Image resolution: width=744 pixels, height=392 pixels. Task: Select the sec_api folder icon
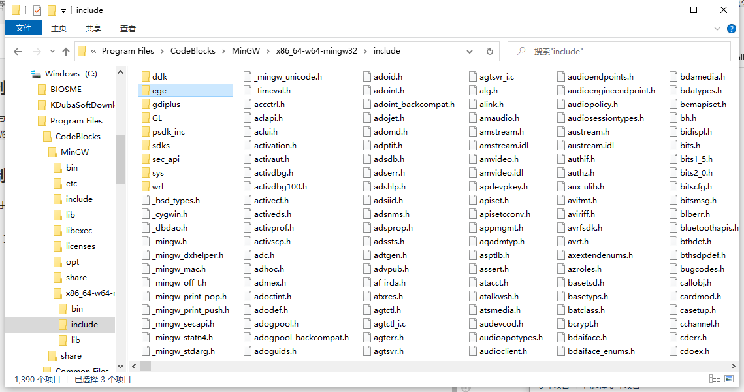tap(146, 159)
